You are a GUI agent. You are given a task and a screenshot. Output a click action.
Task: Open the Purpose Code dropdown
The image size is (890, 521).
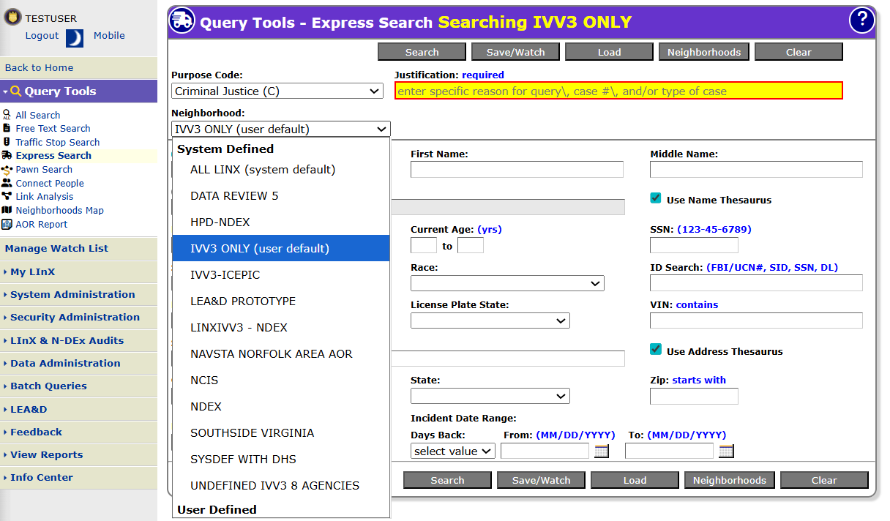277,91
